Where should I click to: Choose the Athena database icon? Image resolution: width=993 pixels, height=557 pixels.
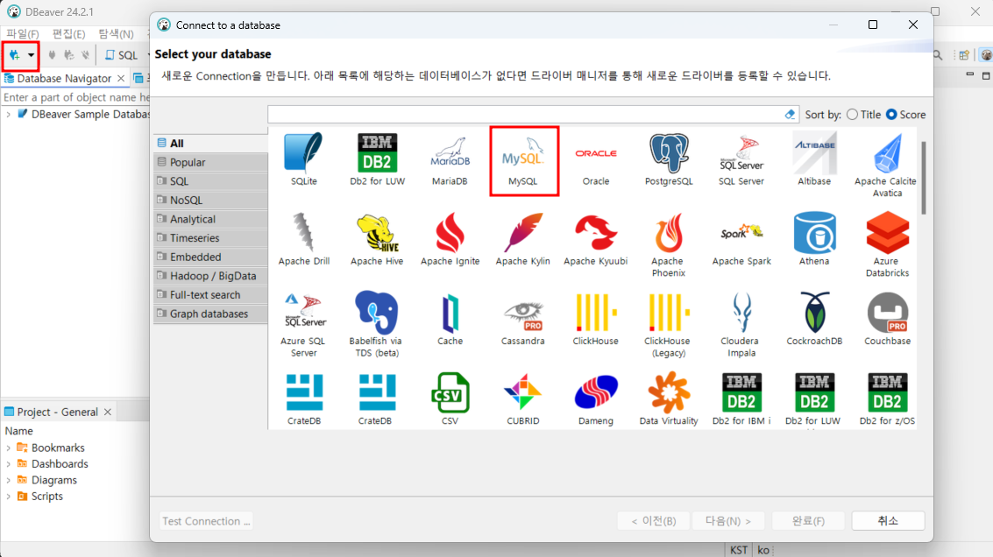814,239
